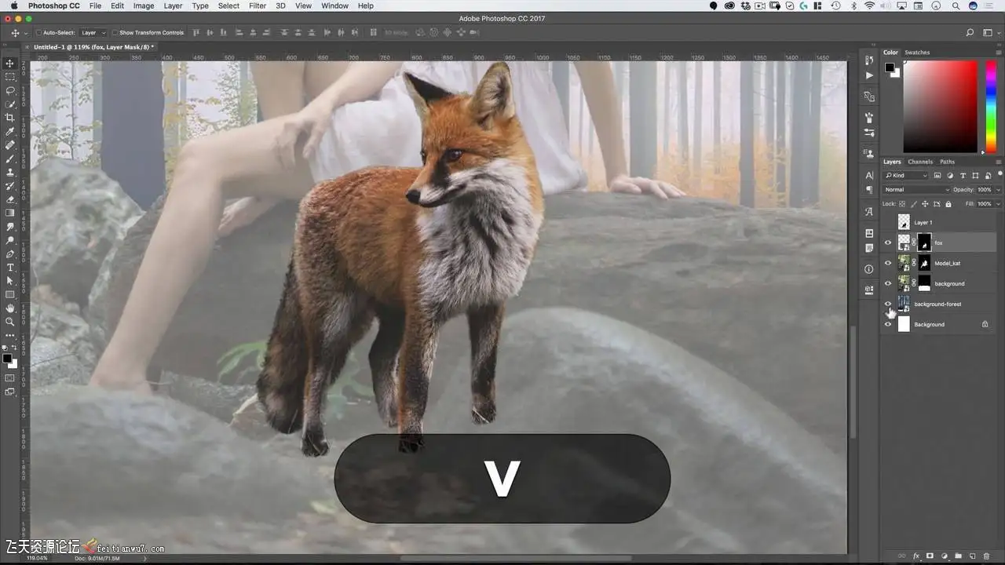Open the layer Kind filter dropdown
This screenshot has height=565, width=1005.
[x=905, y=176]
